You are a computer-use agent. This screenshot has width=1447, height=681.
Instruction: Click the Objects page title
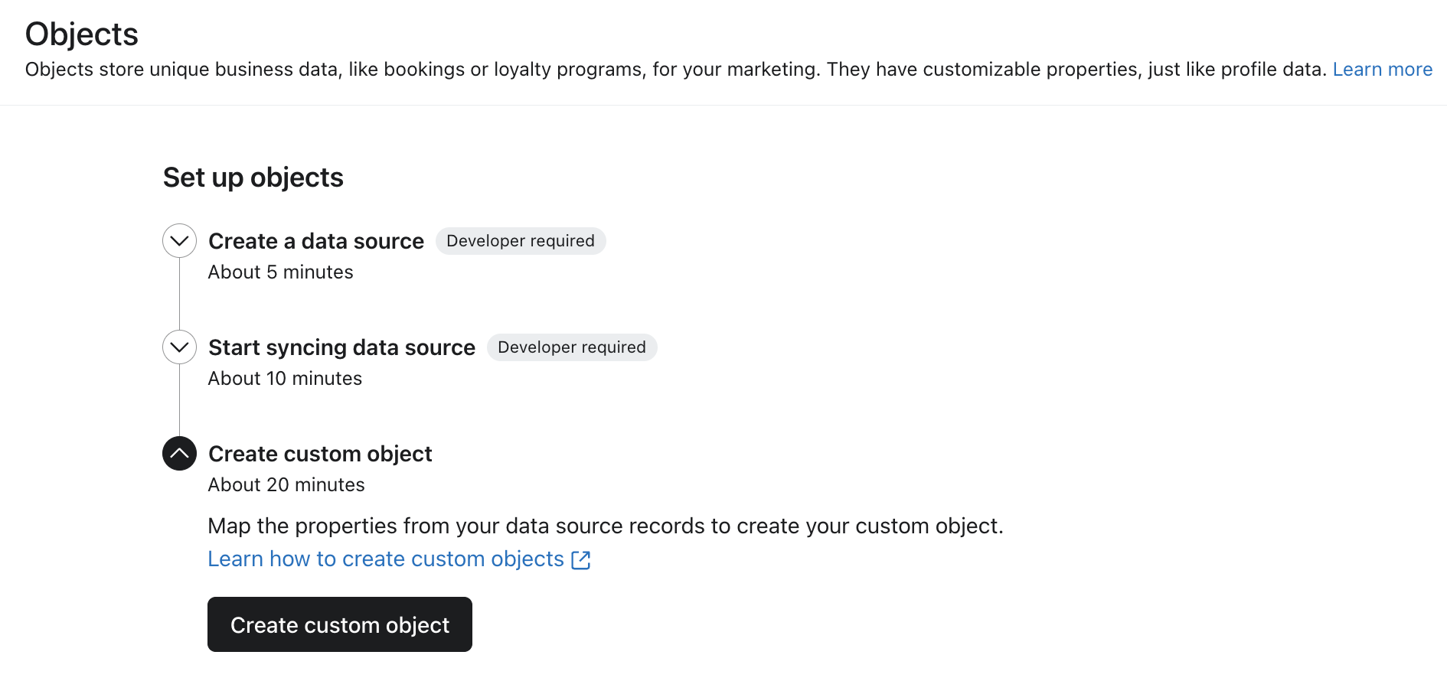pyautogui.click(x=82, y=34)
